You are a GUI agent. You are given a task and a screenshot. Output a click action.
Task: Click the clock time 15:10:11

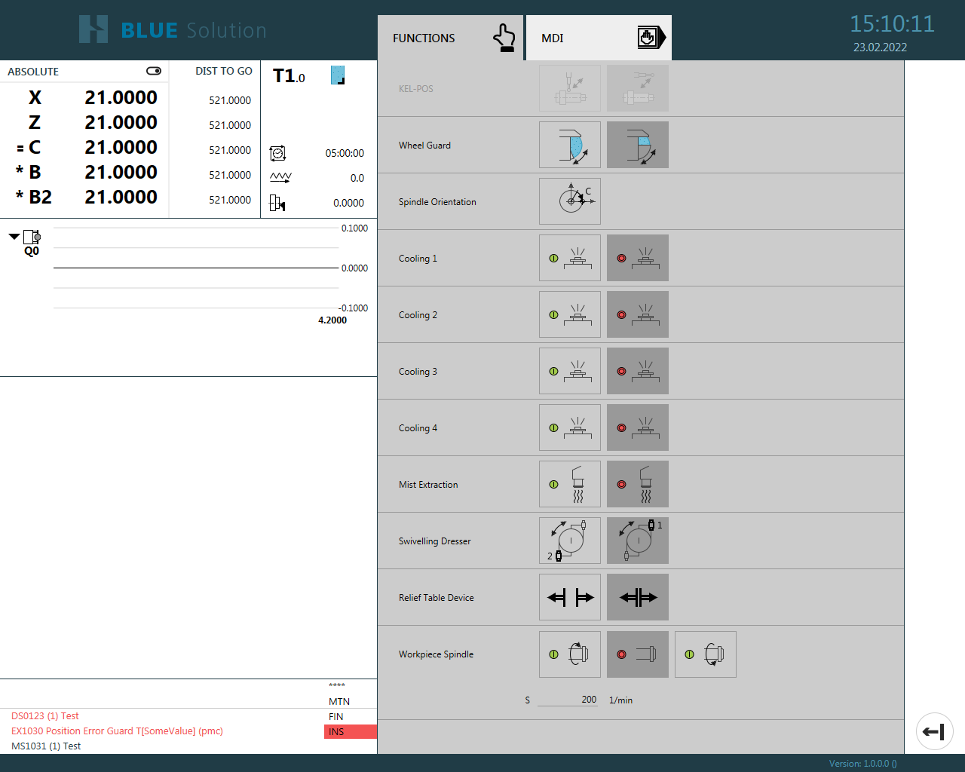pyautogui.click(x=892, y=23)
